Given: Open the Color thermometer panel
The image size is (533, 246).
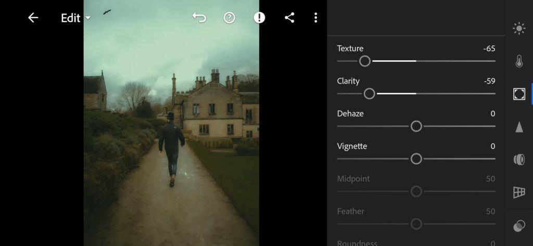Looking at the screenshot, I should click(519, 61).
